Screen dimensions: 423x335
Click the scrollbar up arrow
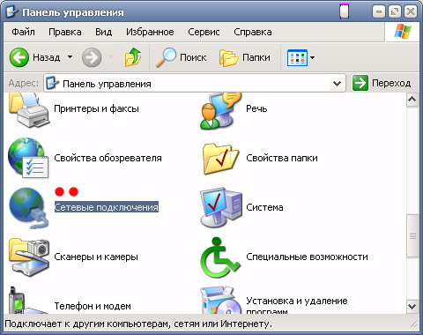pos(412,100)
